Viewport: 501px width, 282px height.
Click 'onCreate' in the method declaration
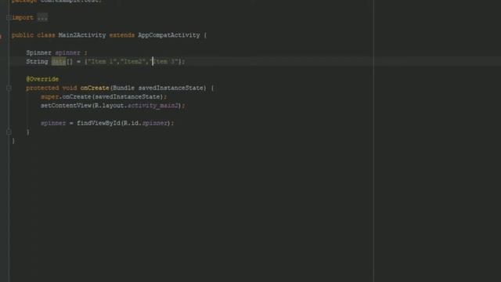click(95, 88)
